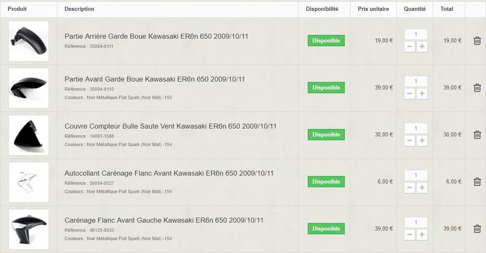Screen dimensions: 486x253
Task: Increase quantity of Autocollant Carénage sticker
Action: tap(422, 188)
